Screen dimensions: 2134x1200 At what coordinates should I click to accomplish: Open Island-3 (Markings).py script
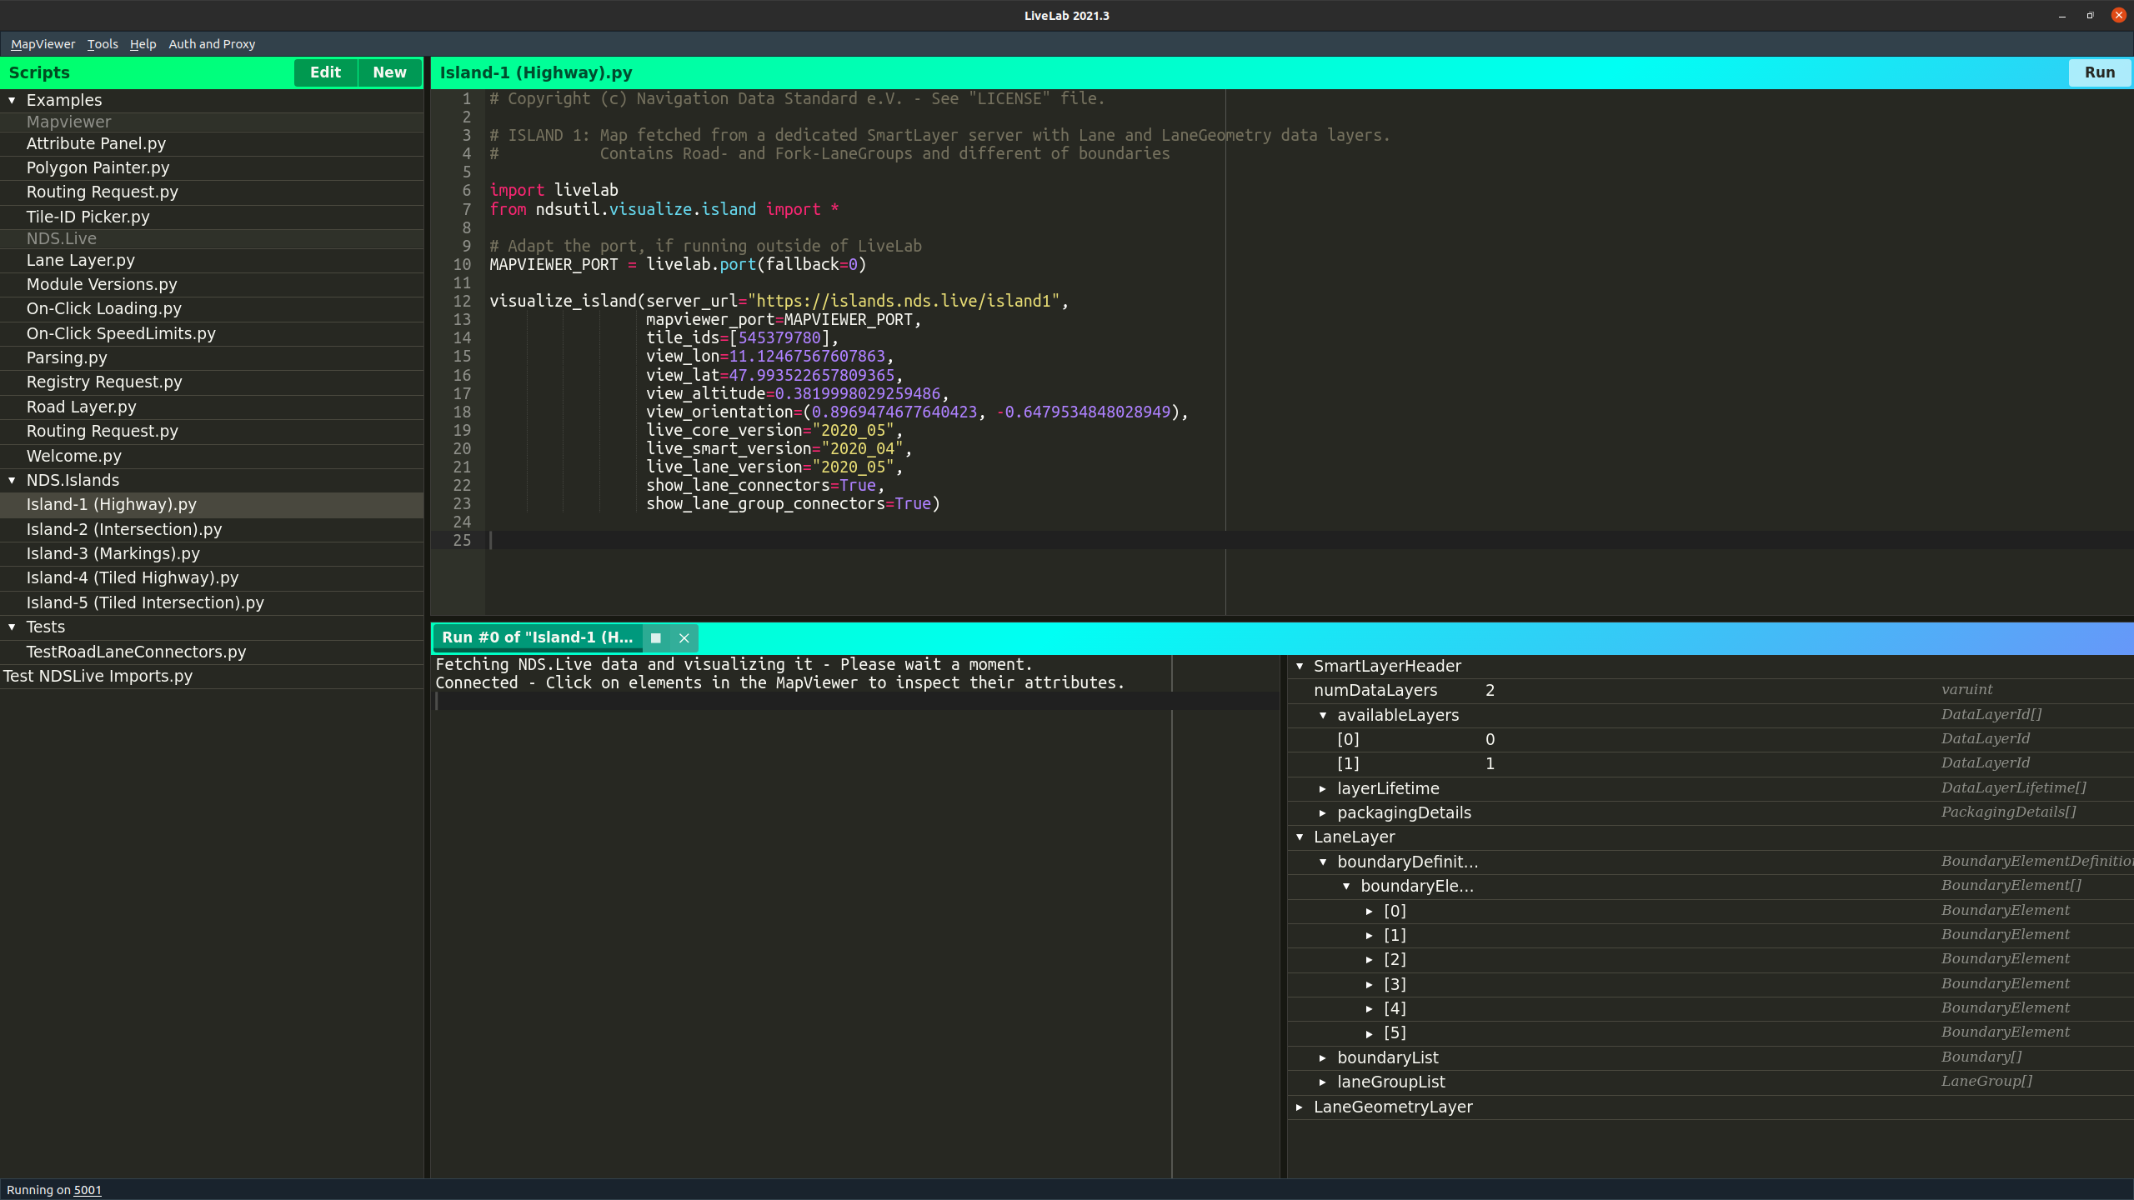212,553
